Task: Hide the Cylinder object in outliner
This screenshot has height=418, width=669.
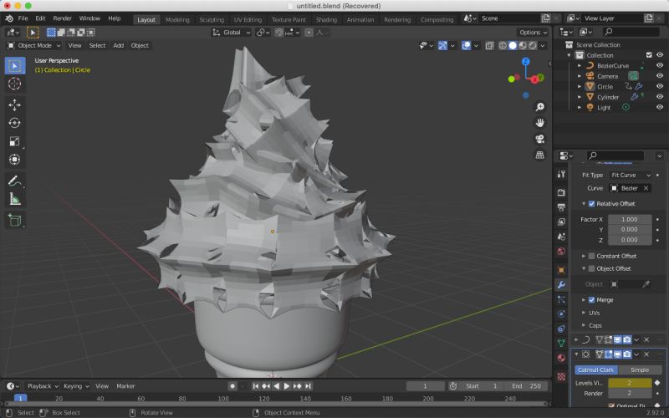Action: [660, 97]
